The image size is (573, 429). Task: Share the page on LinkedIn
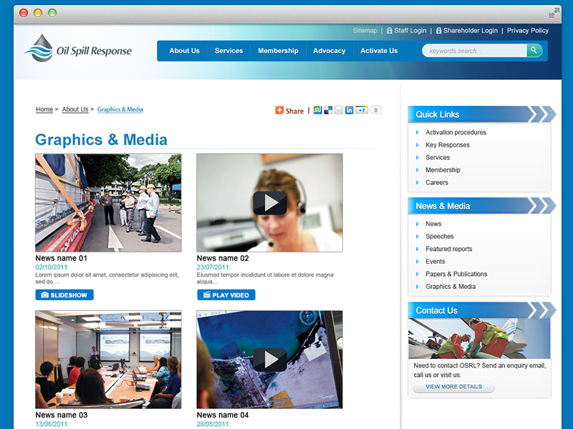click(350, 110)
